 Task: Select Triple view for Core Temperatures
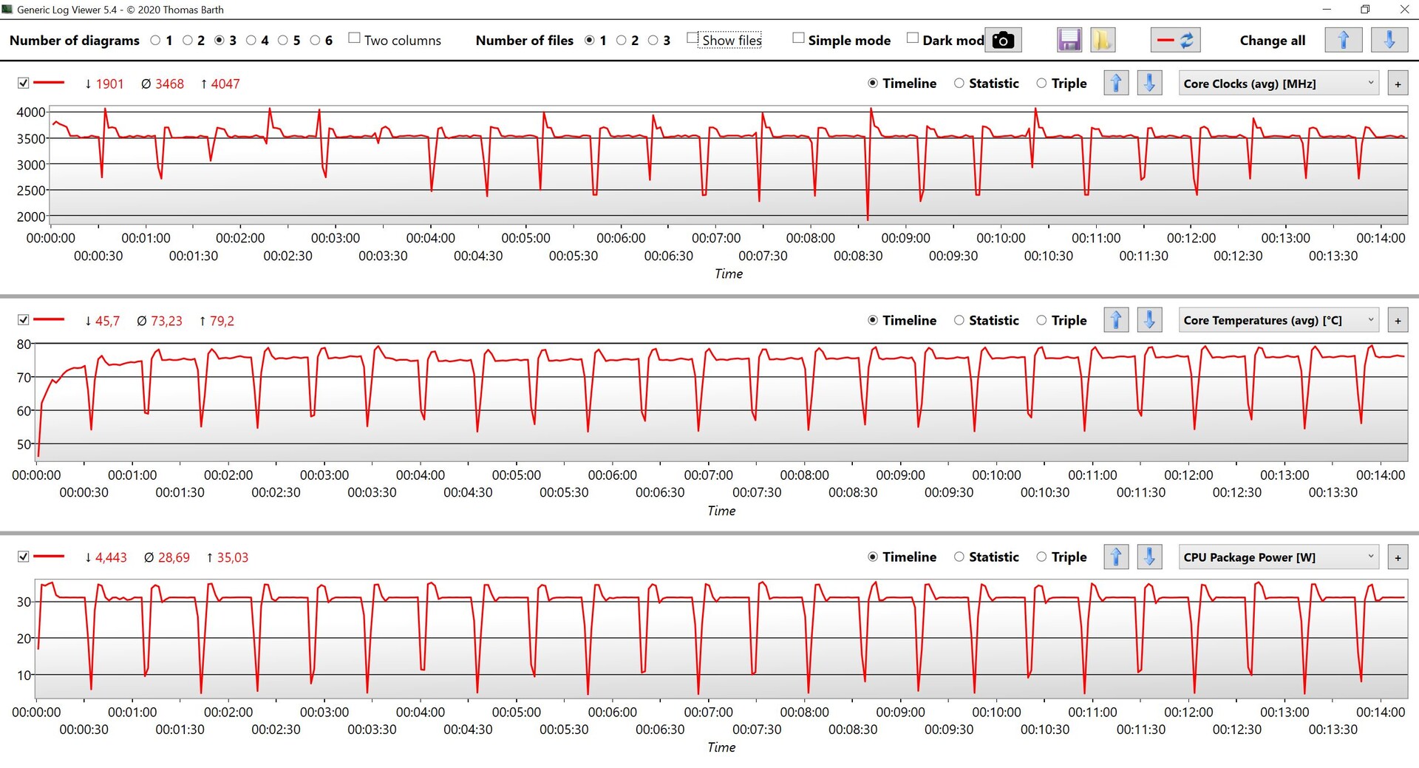point(1061,320)
